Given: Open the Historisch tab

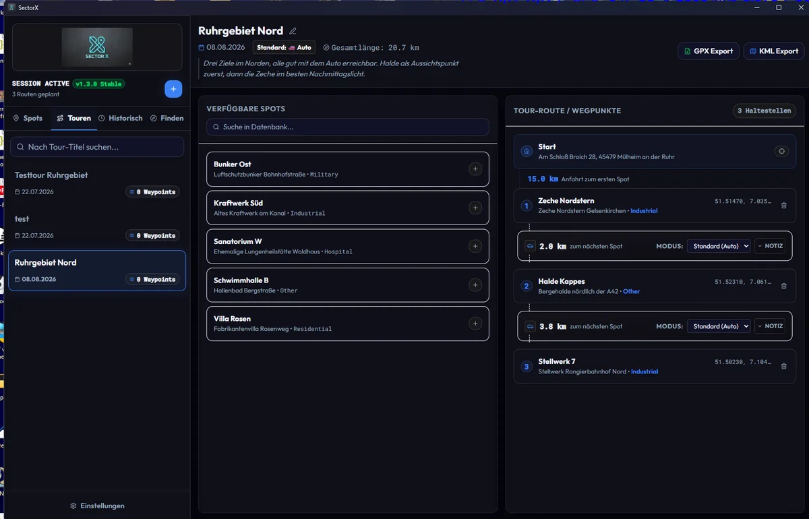Looking at the screenshot, I should tap(121, 118).
